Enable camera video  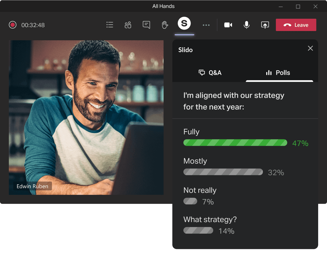tap(228, 25)
